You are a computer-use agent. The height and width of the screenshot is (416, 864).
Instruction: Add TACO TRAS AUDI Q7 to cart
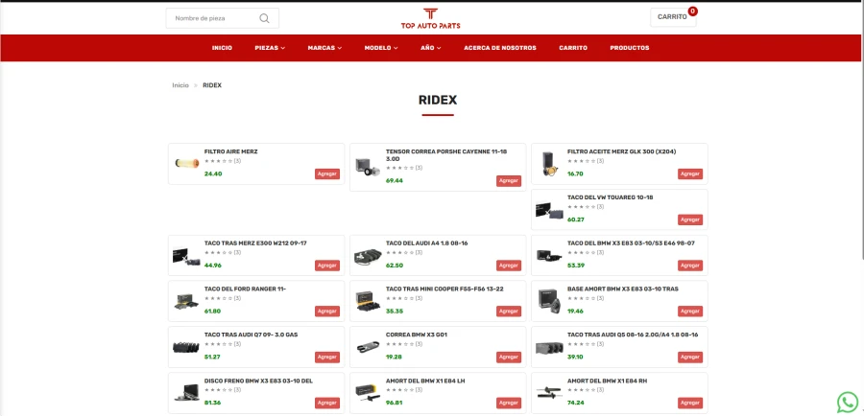[x=327, y=358]
